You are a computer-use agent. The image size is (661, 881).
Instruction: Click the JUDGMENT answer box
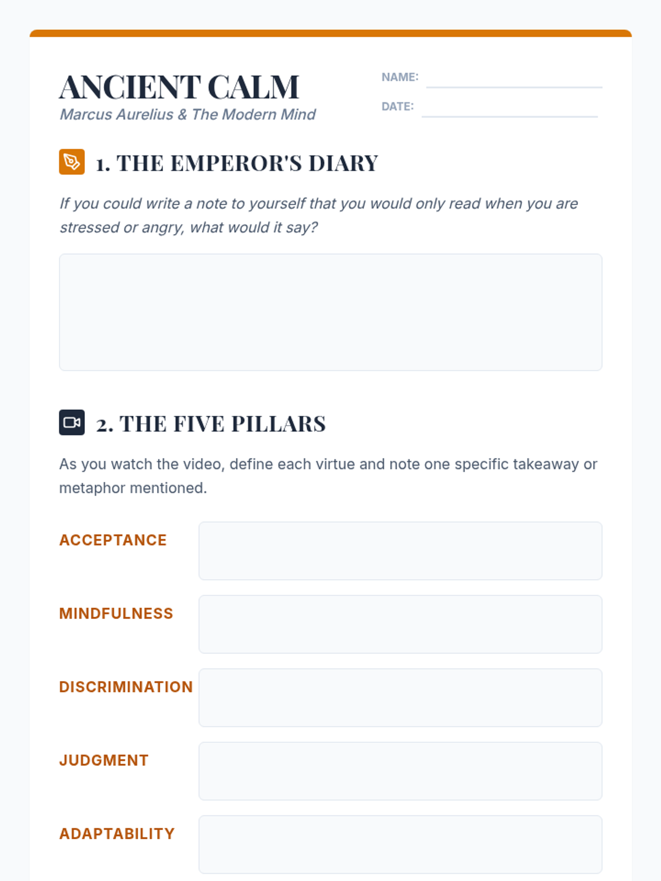point(400,771)
